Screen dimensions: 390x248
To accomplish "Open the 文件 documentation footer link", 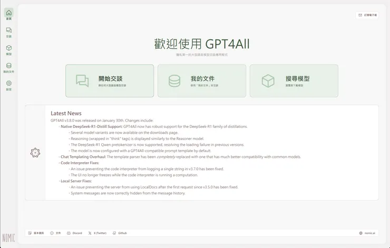I will tap(55, 233).
